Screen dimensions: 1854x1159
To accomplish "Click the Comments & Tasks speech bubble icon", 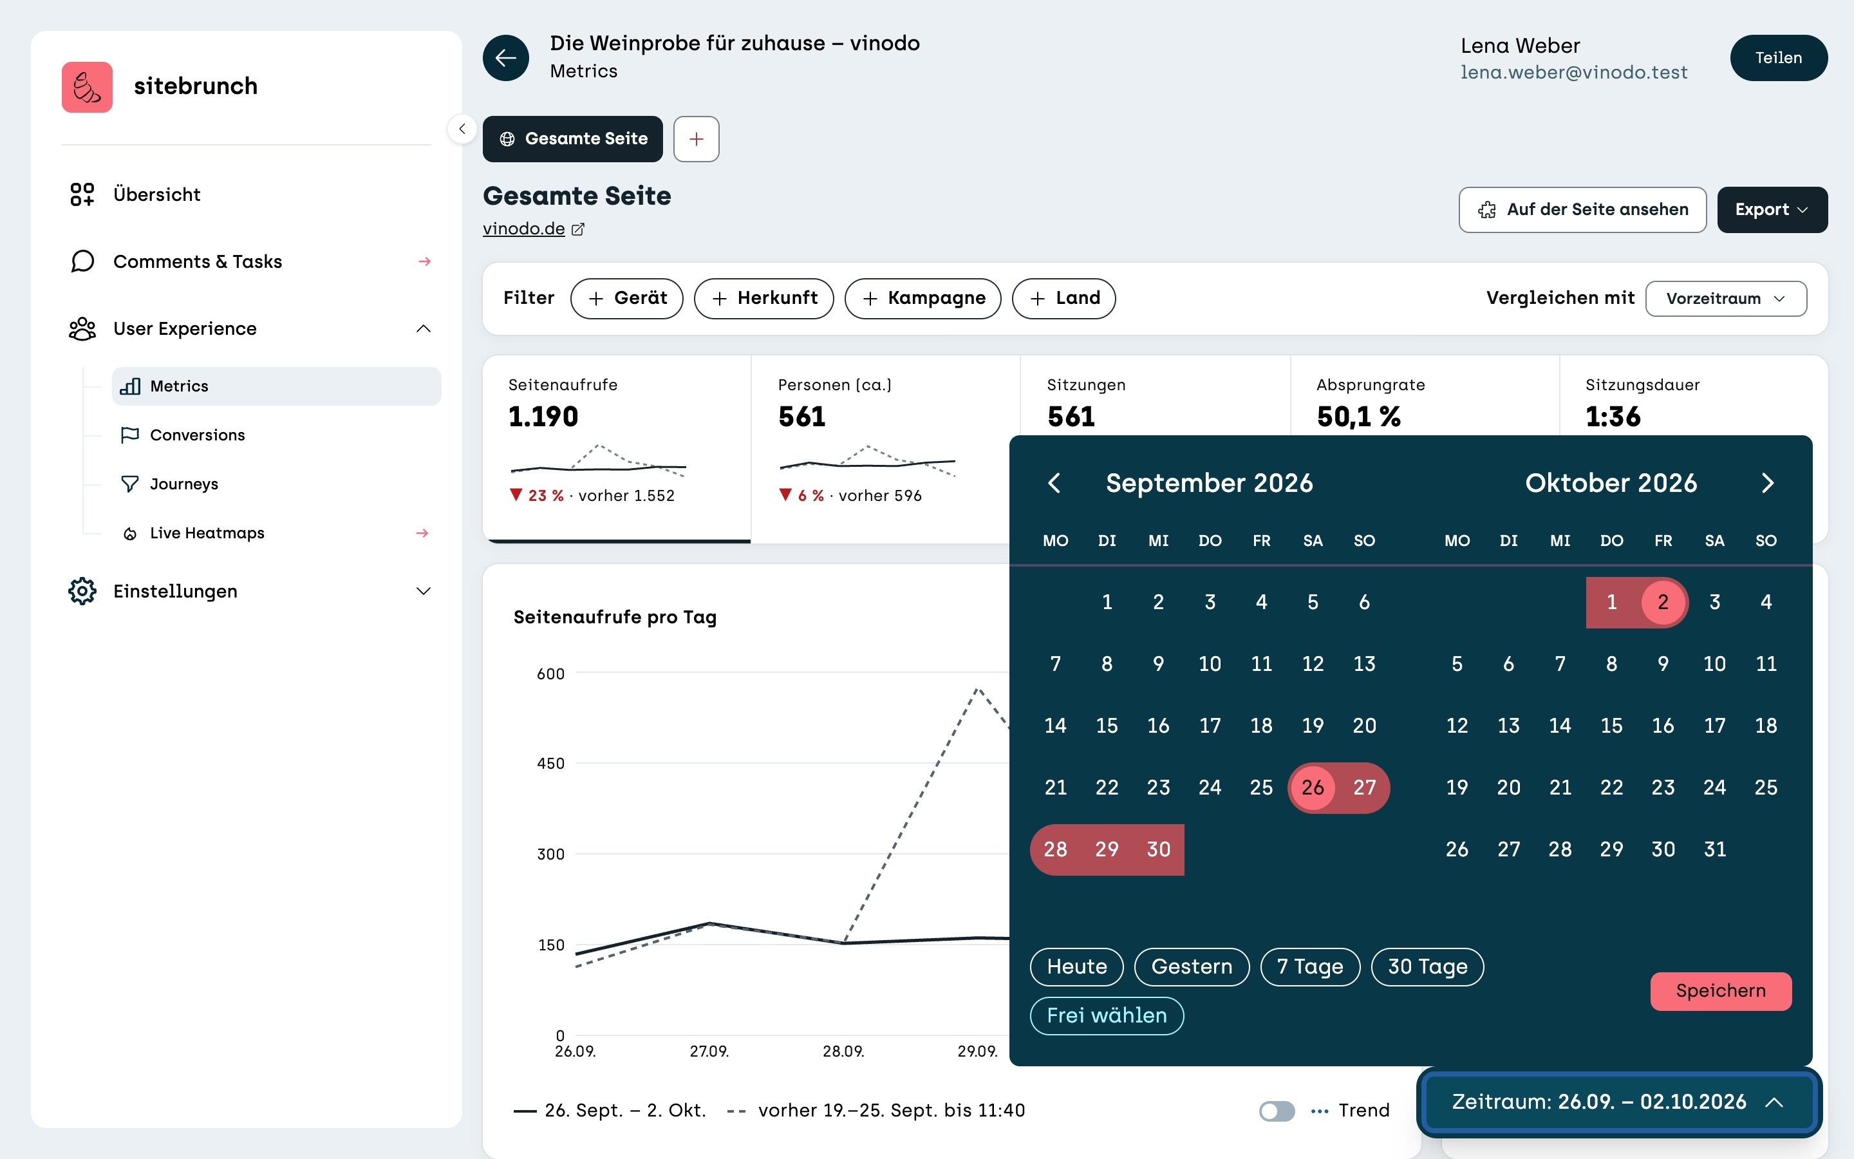I will [82, 261].
